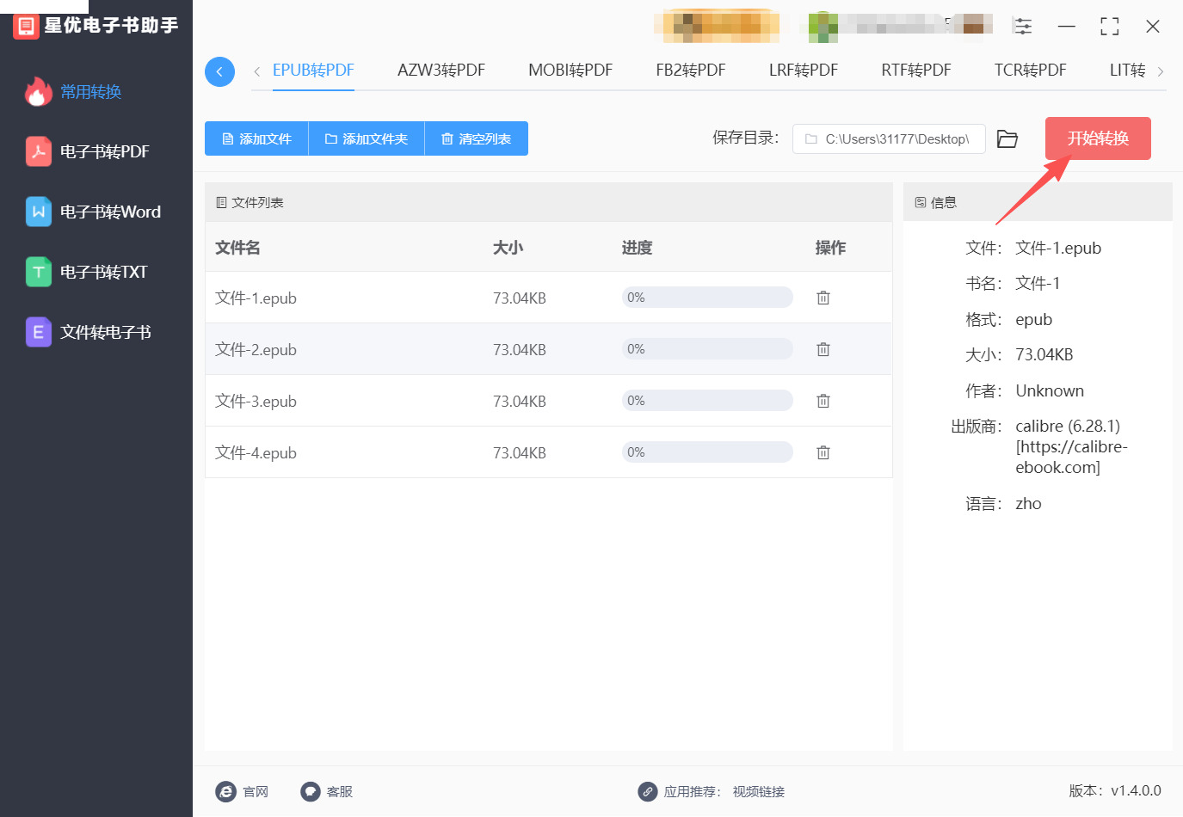This screenshot has width=1183, height=817.
Task: Click the 操作 column header
Action: (830, 248)
